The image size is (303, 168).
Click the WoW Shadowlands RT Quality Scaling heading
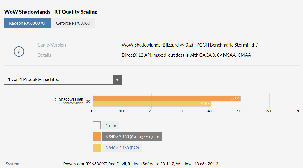pyautogui.click(x=51, y=12)
